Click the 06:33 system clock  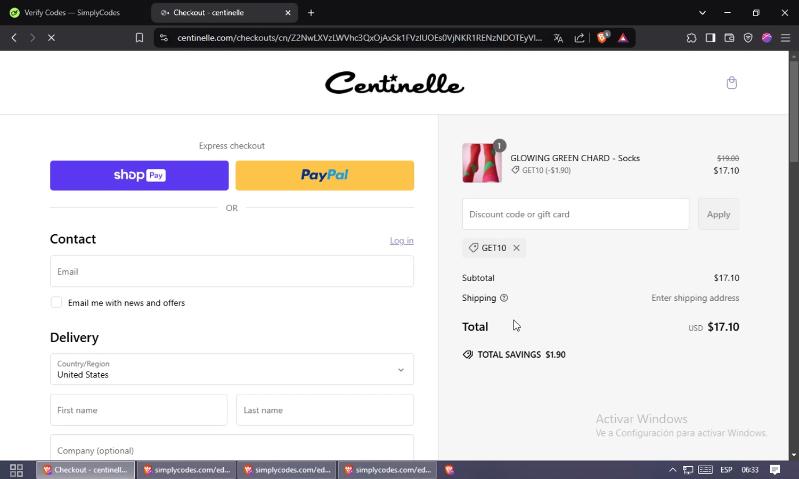point(749,470)
